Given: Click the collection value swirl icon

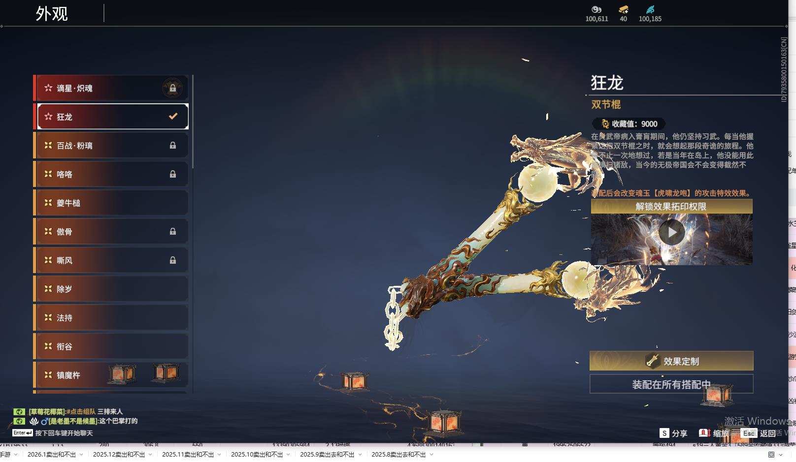Looking at the screenshot, I should point(605,124).
